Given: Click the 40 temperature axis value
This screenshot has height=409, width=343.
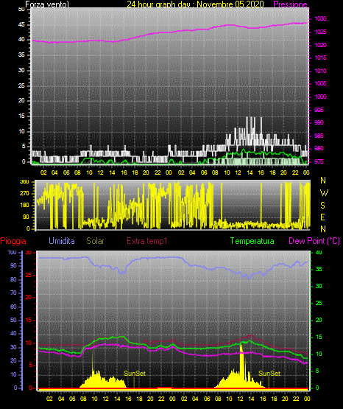Looking at the screenshot, I should tap(319, 253).
